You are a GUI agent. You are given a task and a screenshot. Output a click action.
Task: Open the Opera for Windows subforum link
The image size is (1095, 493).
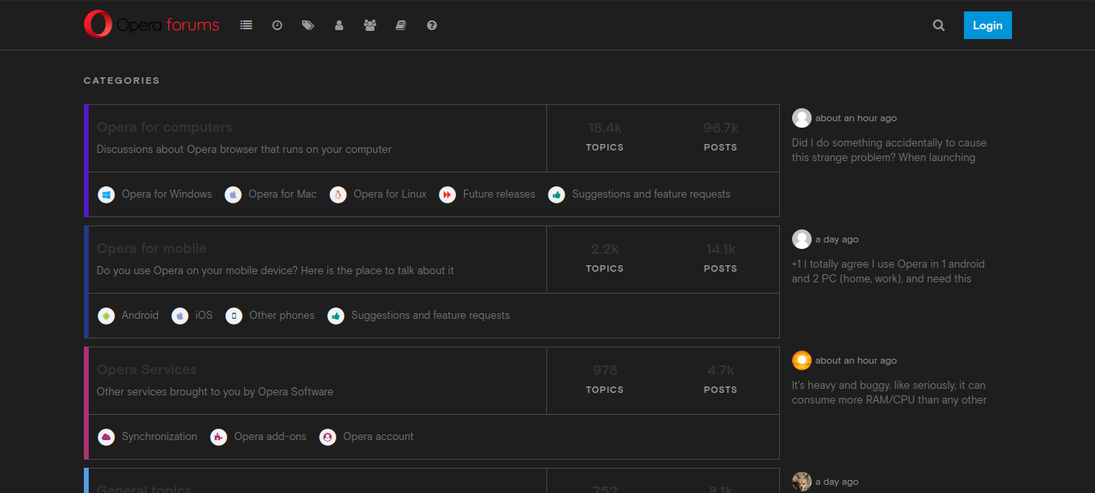pyautogui.click(x=167, y=194)
